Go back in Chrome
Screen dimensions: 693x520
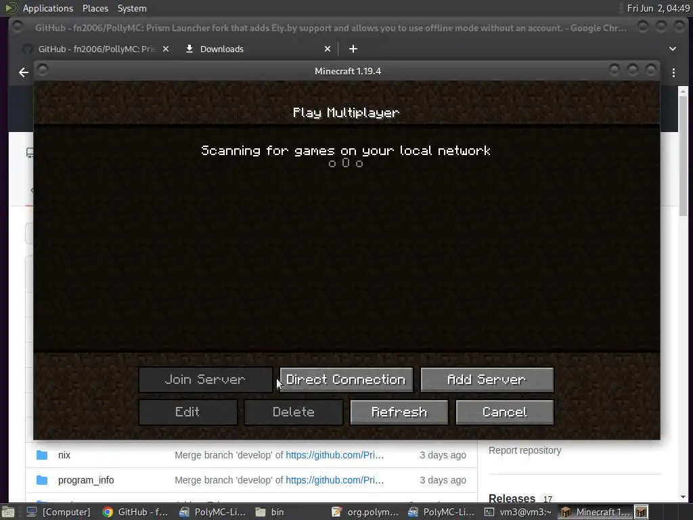pos(24,72)
